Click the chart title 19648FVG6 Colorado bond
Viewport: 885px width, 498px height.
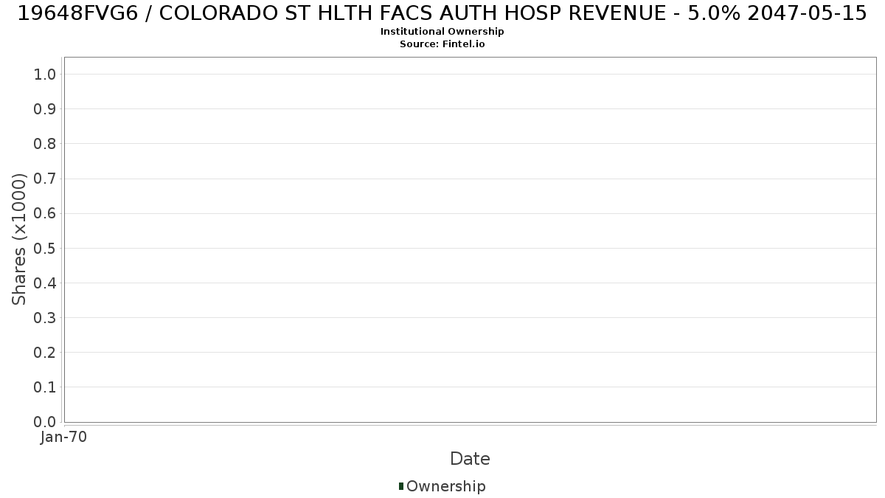(442, 13)
